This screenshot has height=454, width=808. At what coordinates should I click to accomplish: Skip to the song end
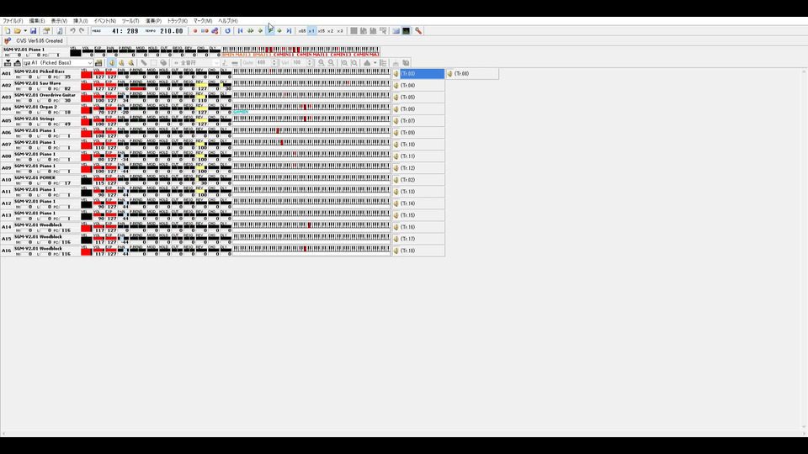coord(289,31)
